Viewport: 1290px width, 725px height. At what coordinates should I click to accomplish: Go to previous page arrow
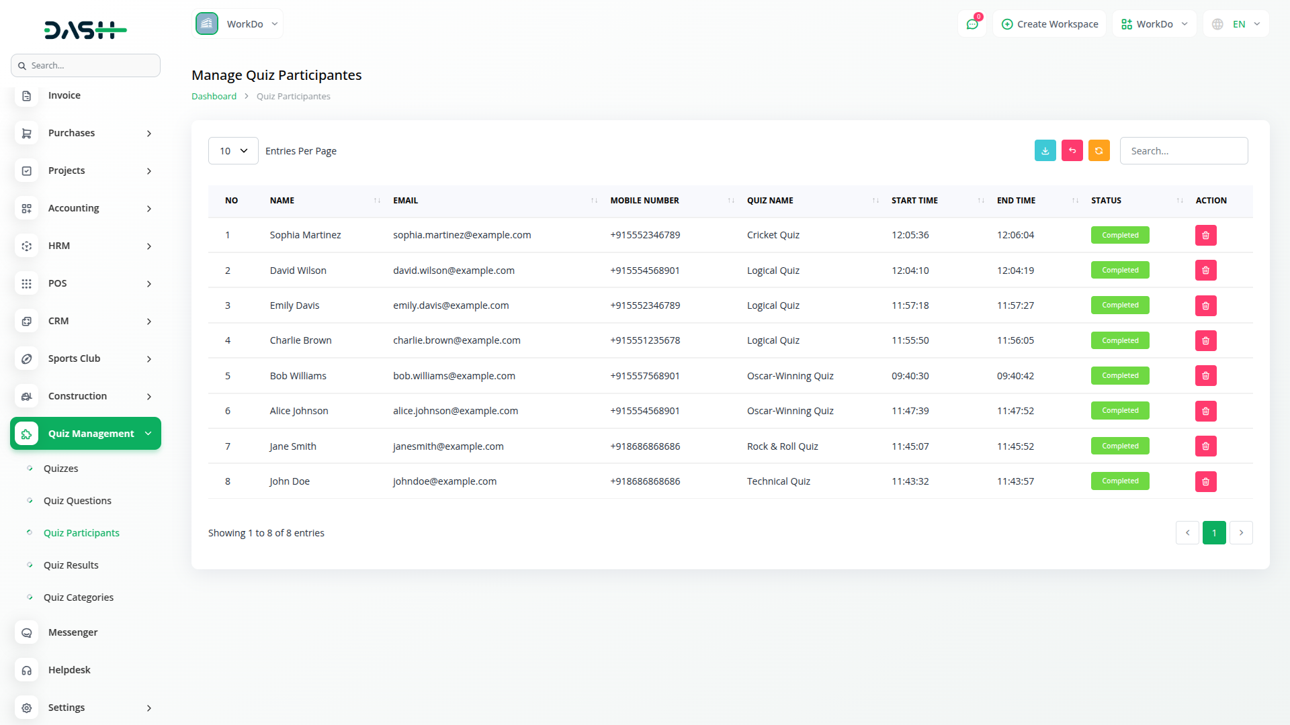pyautogui.click(x=1187, y=533)
